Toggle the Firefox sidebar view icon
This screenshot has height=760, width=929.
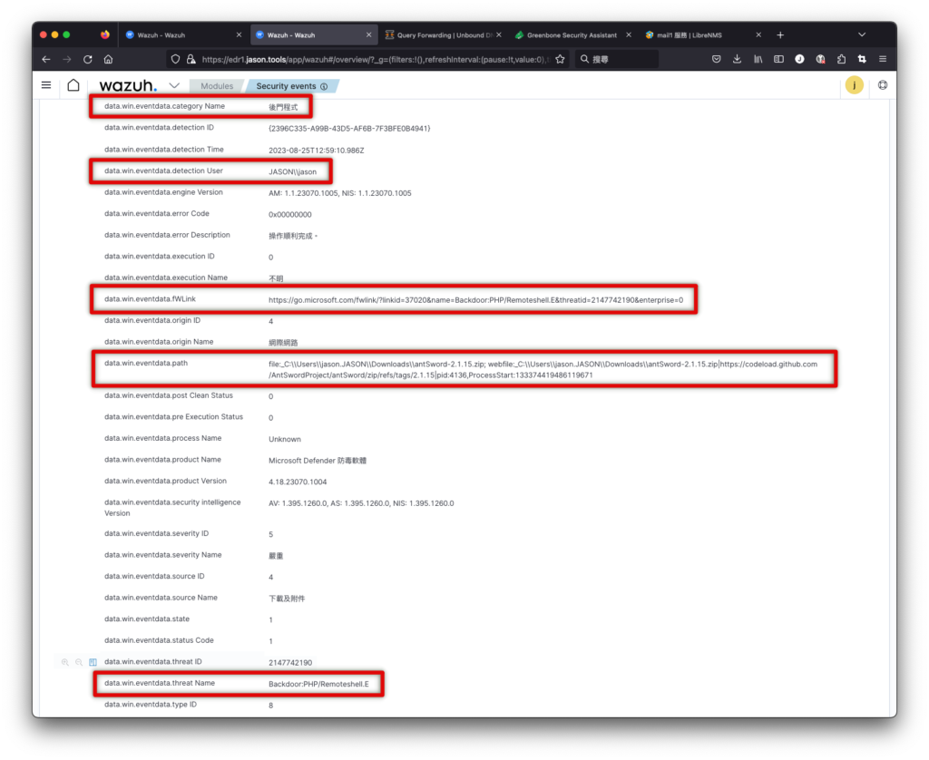coord(778,59)
